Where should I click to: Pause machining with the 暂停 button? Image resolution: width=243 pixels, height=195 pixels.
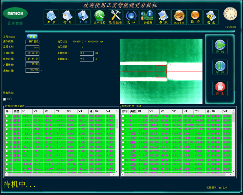point(220,67)
